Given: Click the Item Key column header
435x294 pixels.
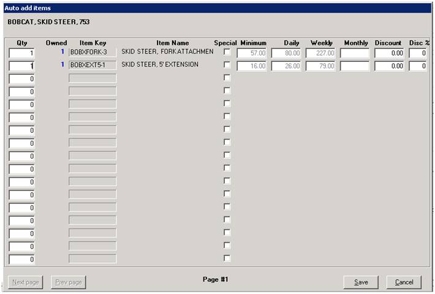Looking at the screenshot, I should click(x=93, y=43).
